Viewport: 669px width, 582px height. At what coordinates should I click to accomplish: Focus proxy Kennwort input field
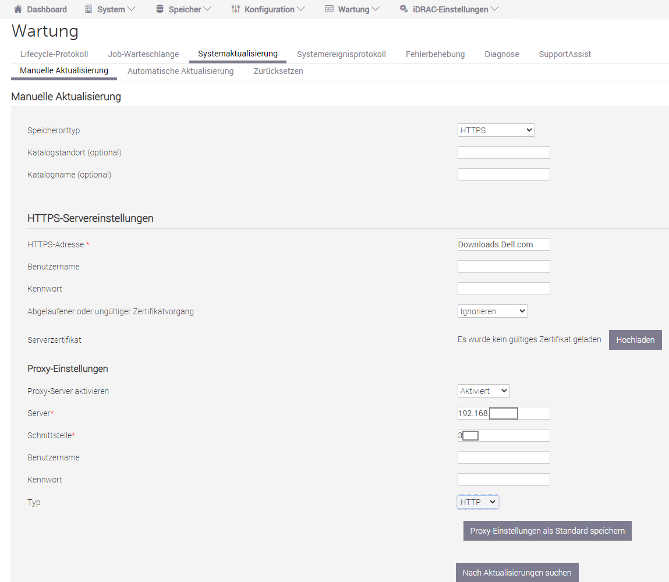tap(504, 480)
